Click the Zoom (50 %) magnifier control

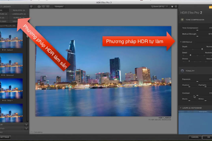(158, 7)
